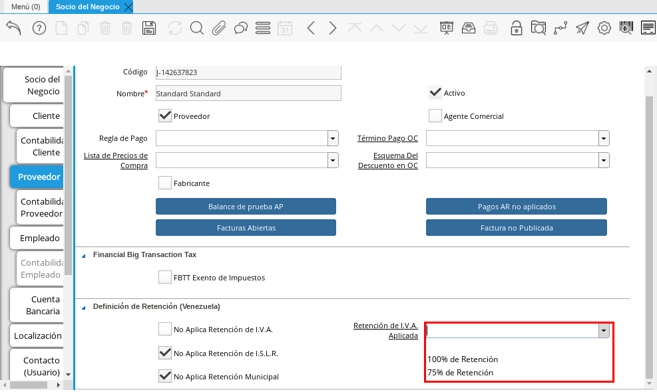Click the Lock padlock icon
This screenshot has height=392, width=657.
coord(517,28)
